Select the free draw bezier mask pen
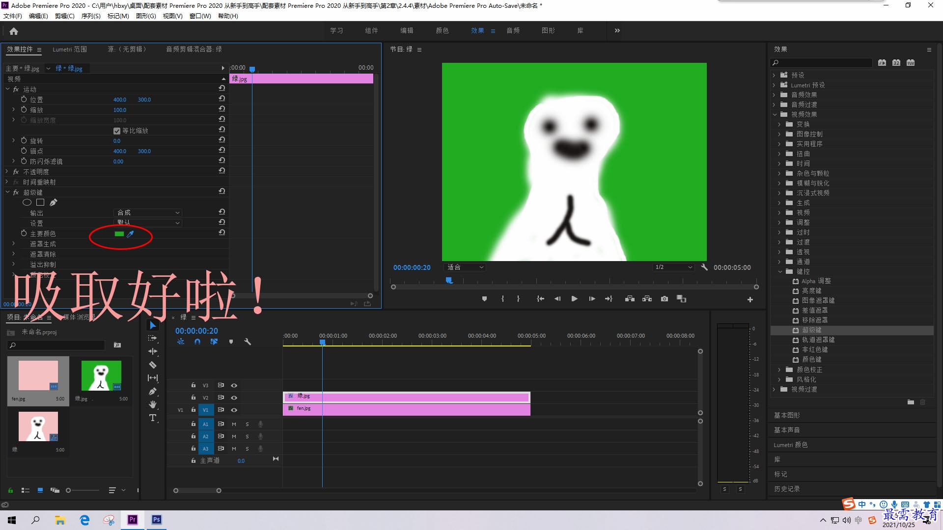 54,202
